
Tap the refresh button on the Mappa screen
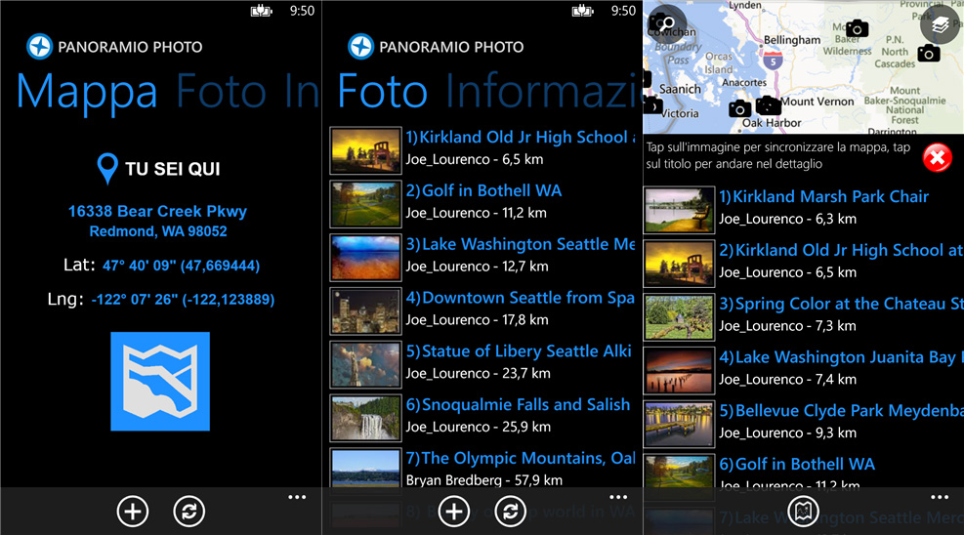tap(189, 511)
